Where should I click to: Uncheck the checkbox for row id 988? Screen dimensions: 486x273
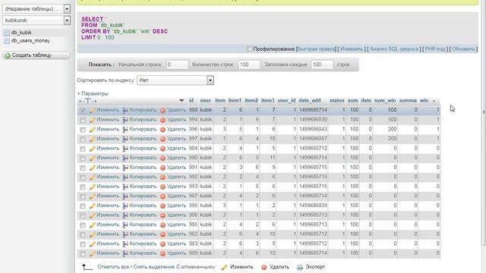[x=83, y=111]
